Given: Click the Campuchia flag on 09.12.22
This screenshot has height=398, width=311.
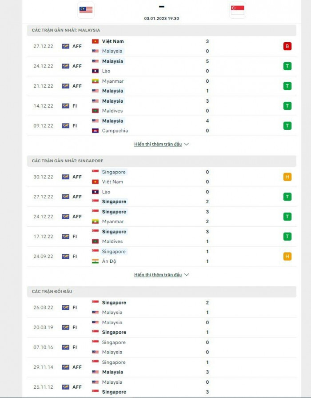Looking at the screenshot, I should 95,131.
